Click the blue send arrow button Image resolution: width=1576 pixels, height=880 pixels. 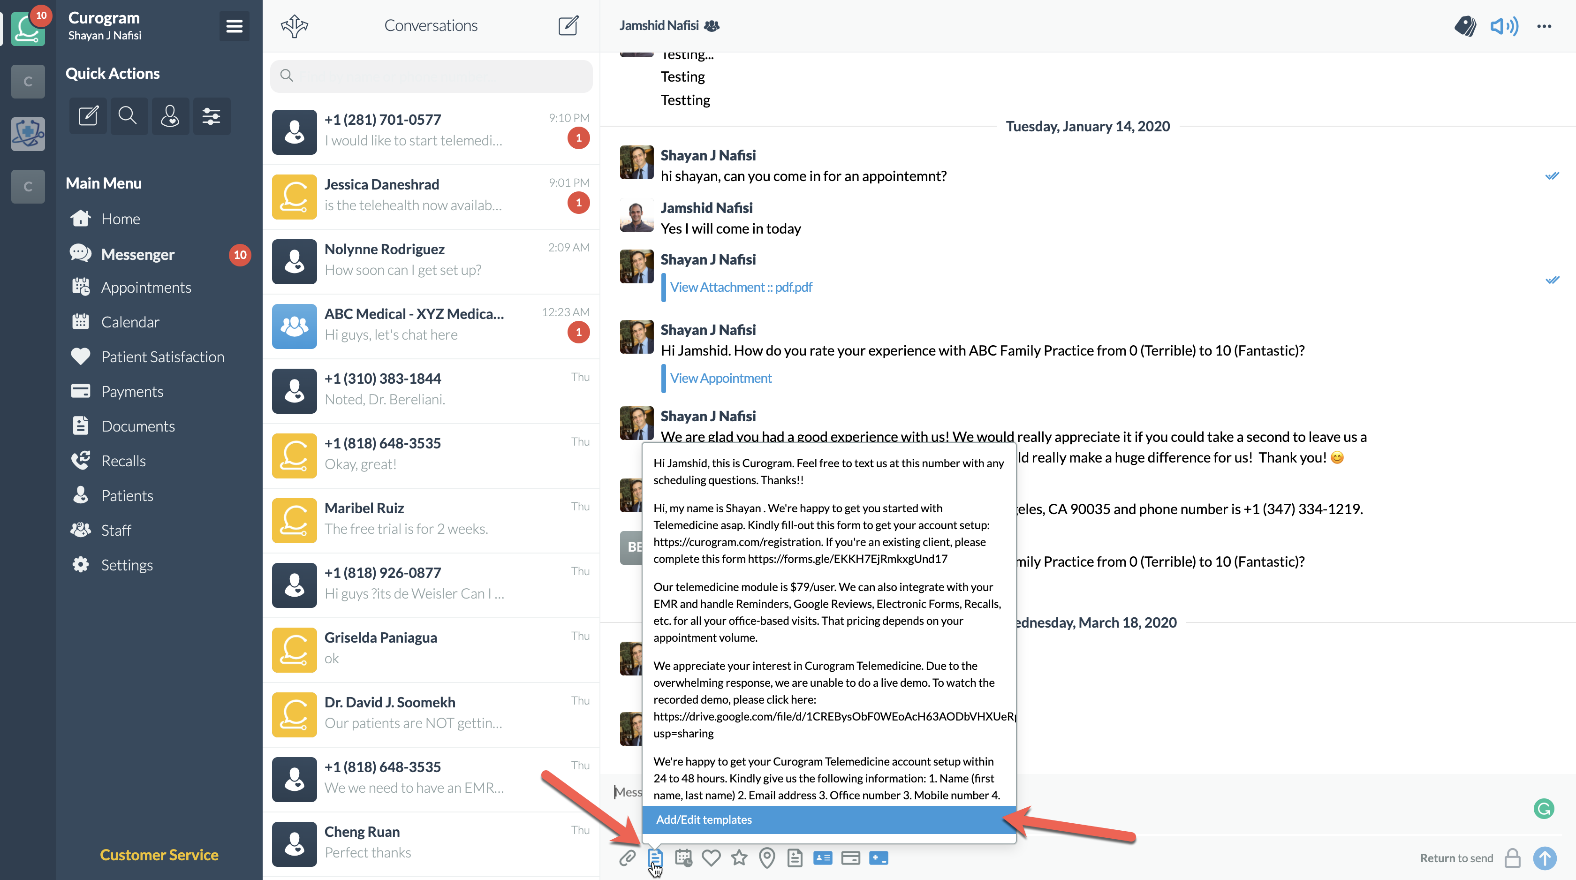(x=1544, y=858)
